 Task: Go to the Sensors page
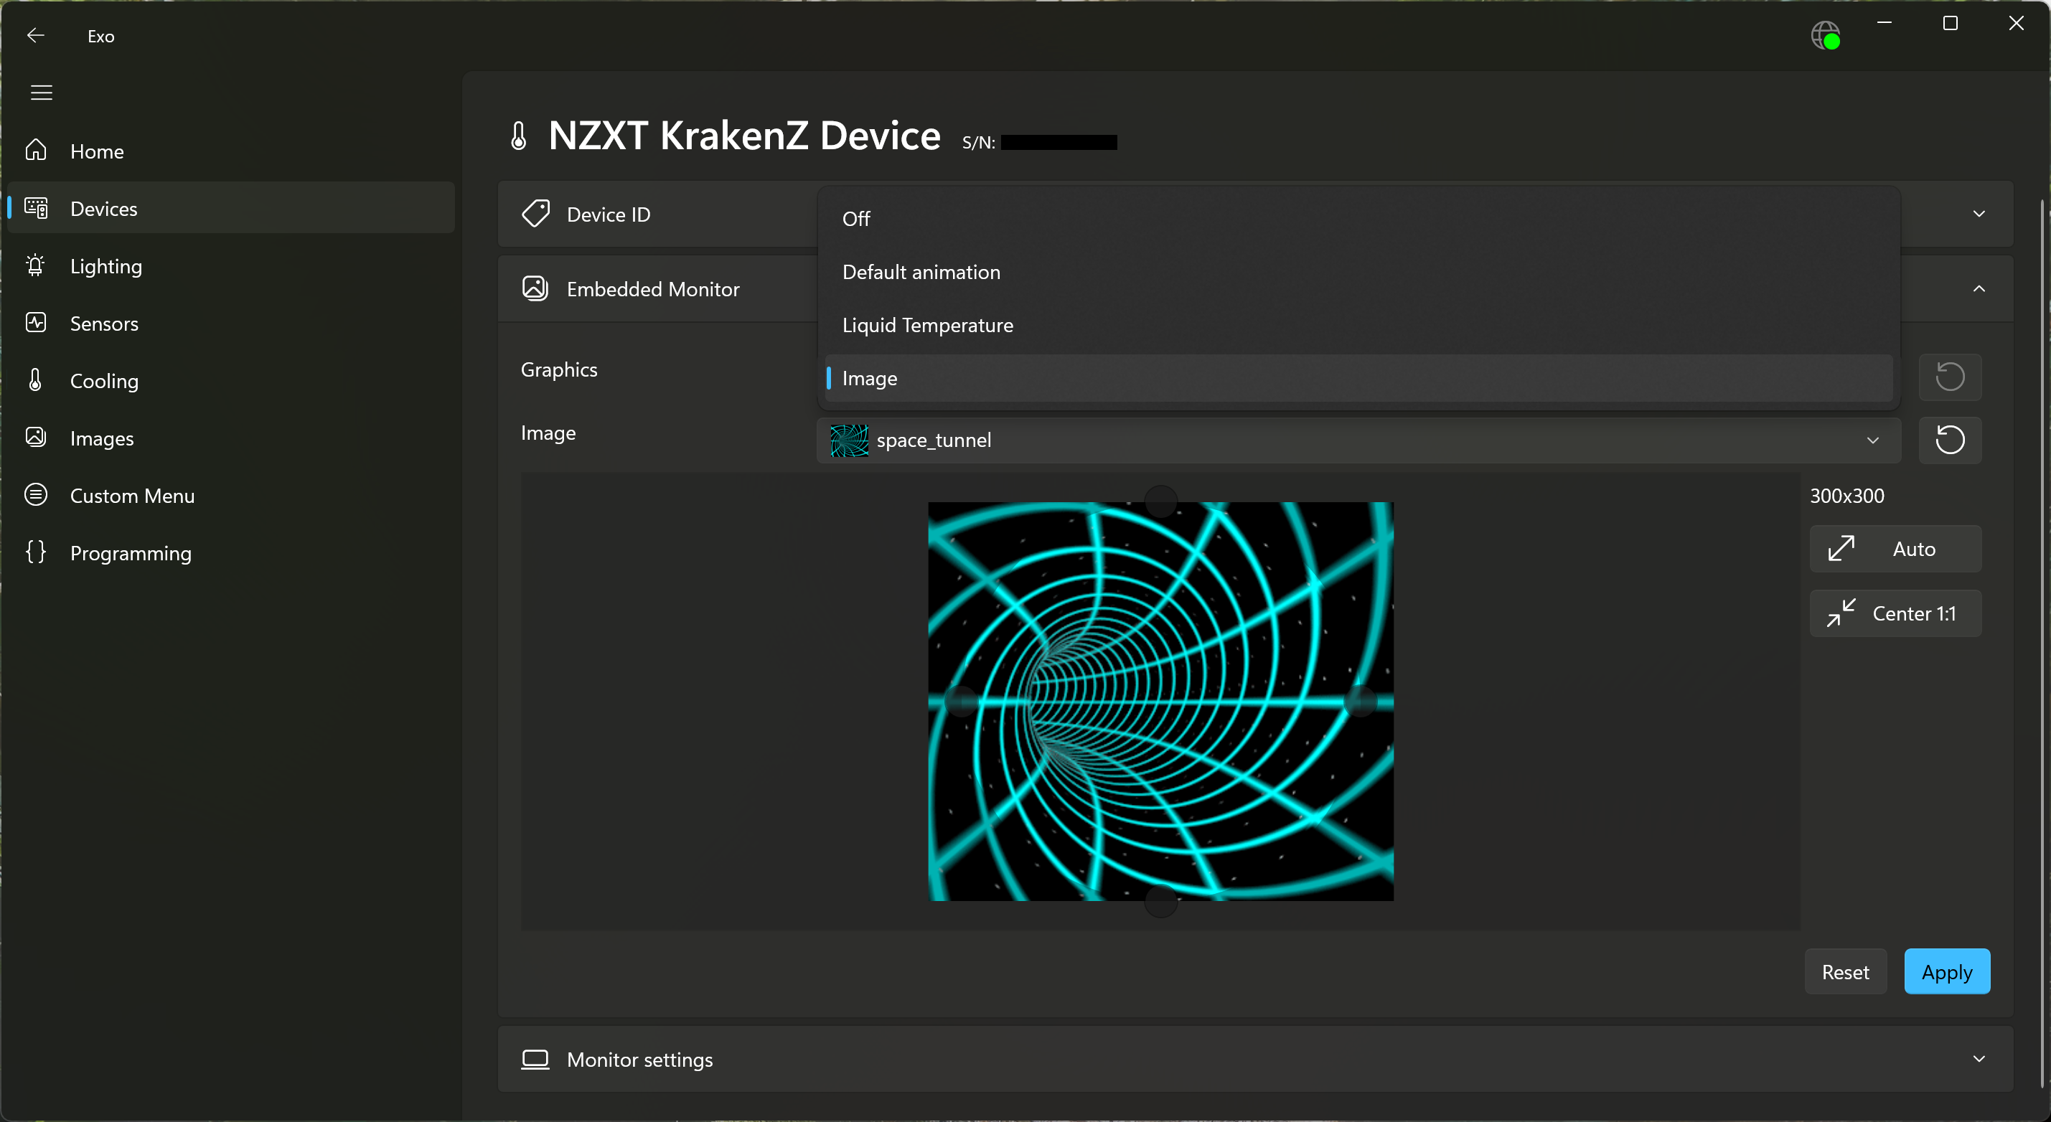click(x=103, y=323)
